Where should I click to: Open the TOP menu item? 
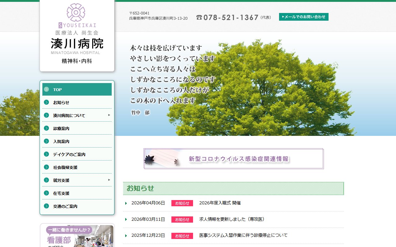[77, 89]
